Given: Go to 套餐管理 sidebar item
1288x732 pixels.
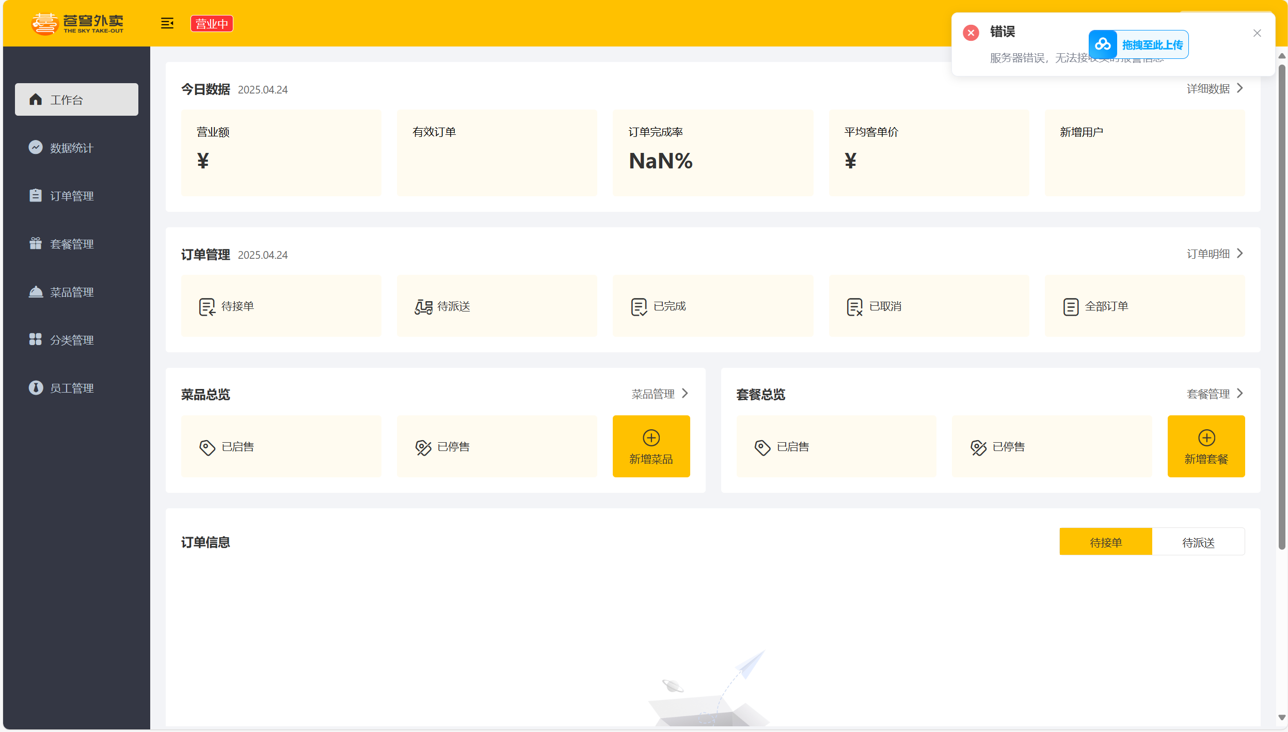Looking at the screenshot, I should click(x=71, y=244).
